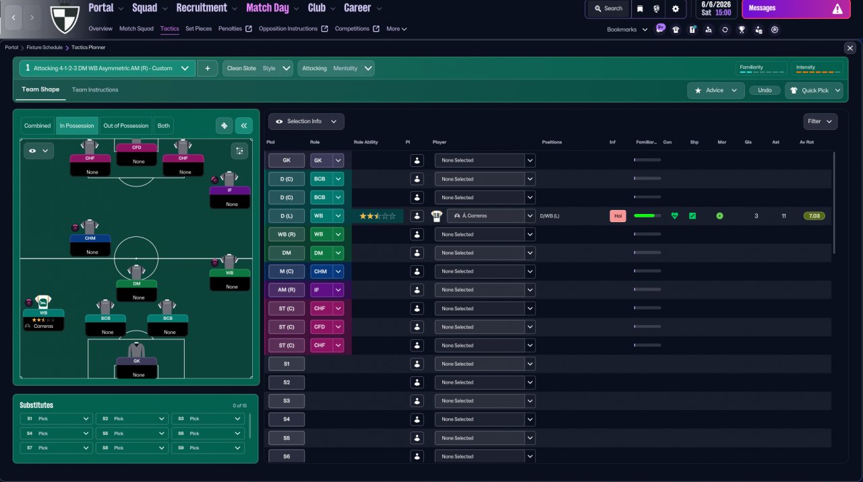Open the Attacking Mentality dropdown

tap(336, 68)
